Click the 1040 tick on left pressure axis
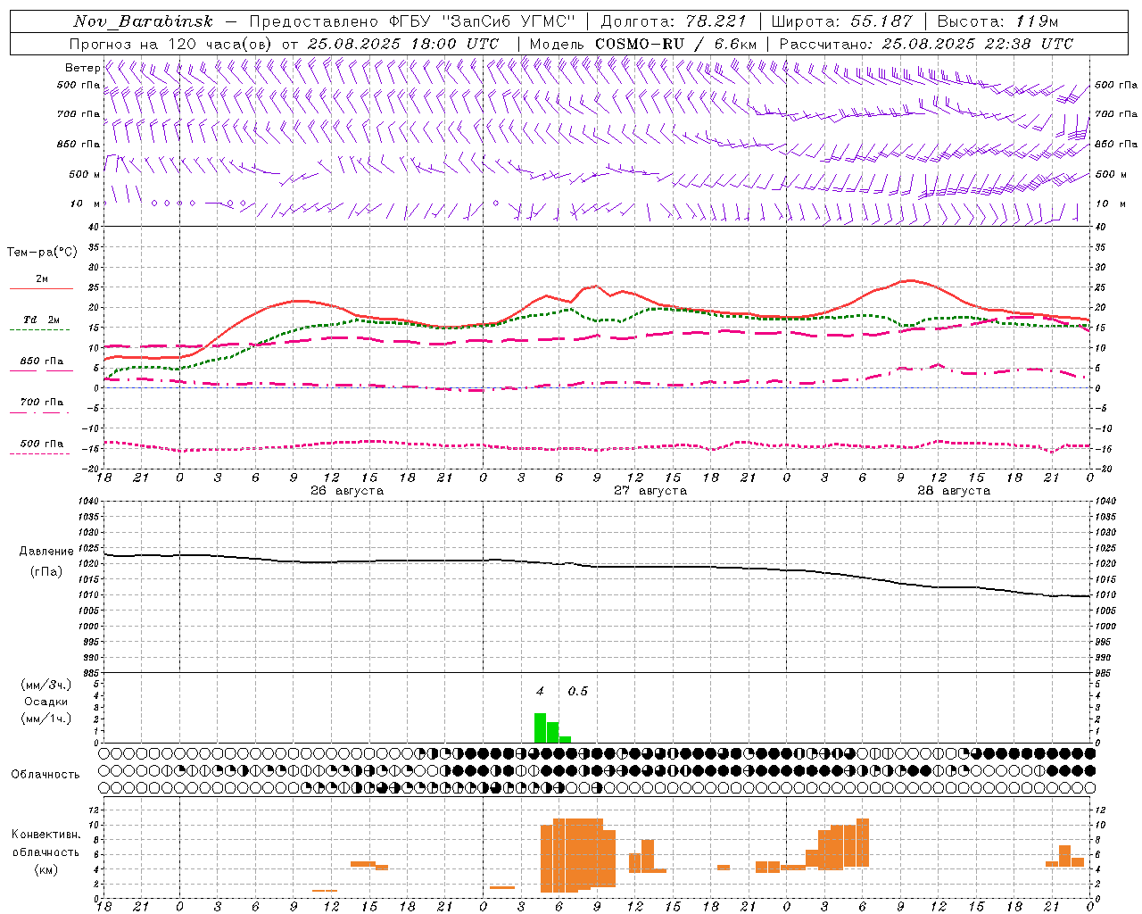 88,502
